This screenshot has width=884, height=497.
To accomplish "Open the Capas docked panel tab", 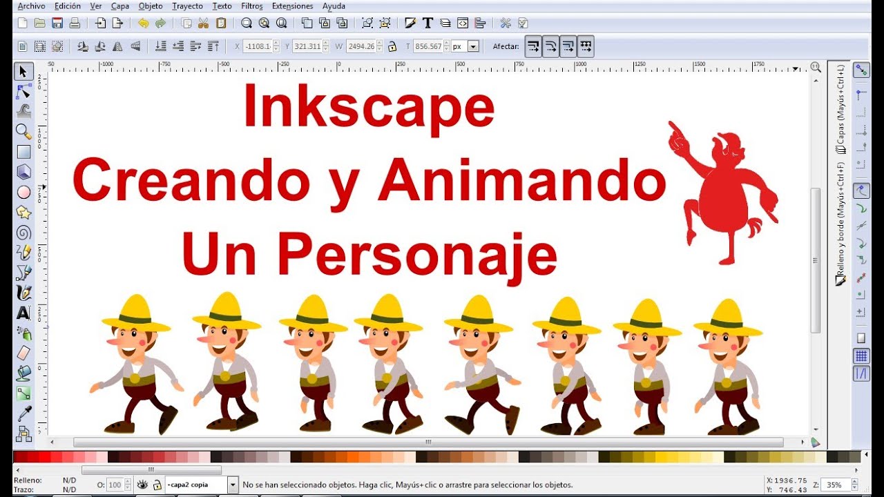I will tap(840, 109).
